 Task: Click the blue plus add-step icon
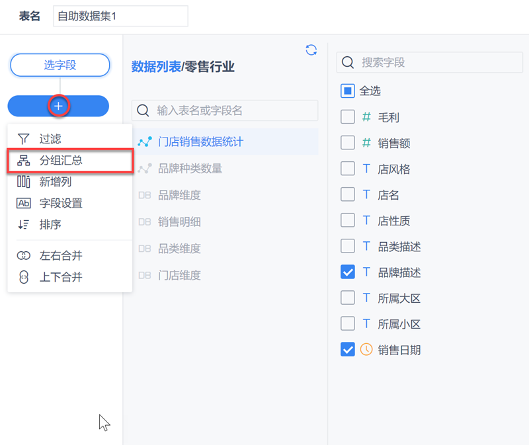59,106
